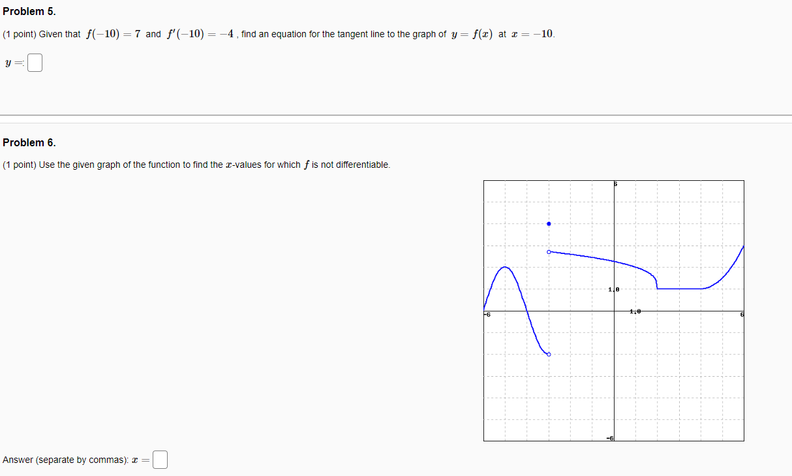
Task: Click the 1.0 label on the y-axis
Action: [x=613, y=289]
